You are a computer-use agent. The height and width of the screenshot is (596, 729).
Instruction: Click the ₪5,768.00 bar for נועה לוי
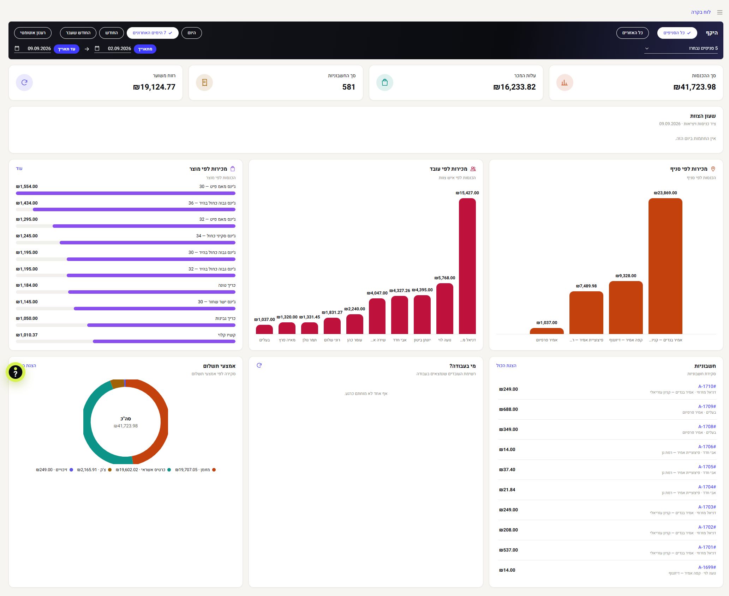[x=445, y=309]
